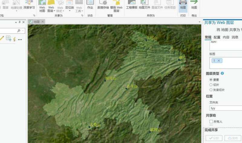Click the 大娄山 map label
The image size is (242, 143).
point(95,125)
